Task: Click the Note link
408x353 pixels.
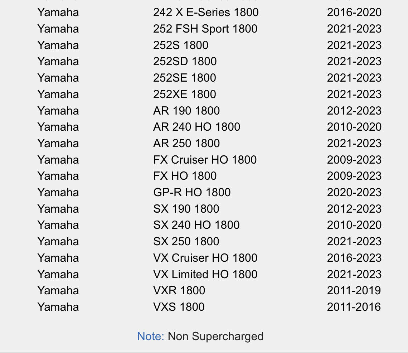Action: (150, 337)
